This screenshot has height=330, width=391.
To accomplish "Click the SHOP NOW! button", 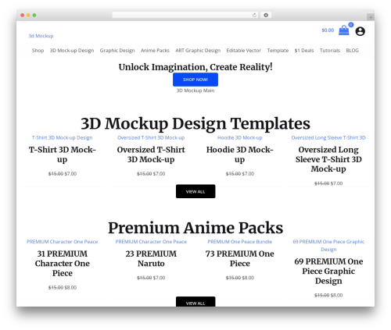I will point(195,80).
